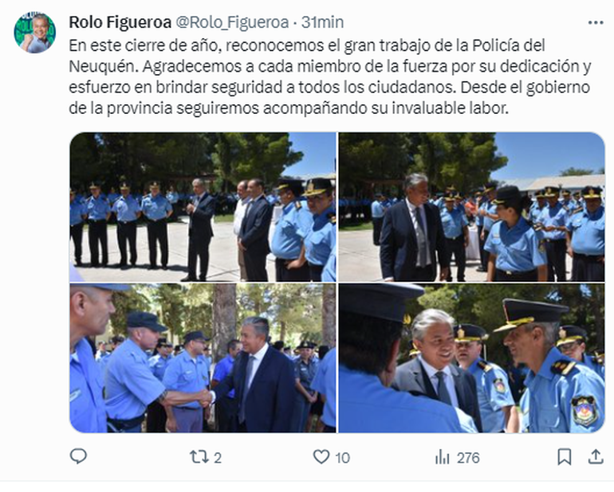Screen dimensions: 614x492
Task: Open top-right photo with female officer
Action: coord(472,207)
